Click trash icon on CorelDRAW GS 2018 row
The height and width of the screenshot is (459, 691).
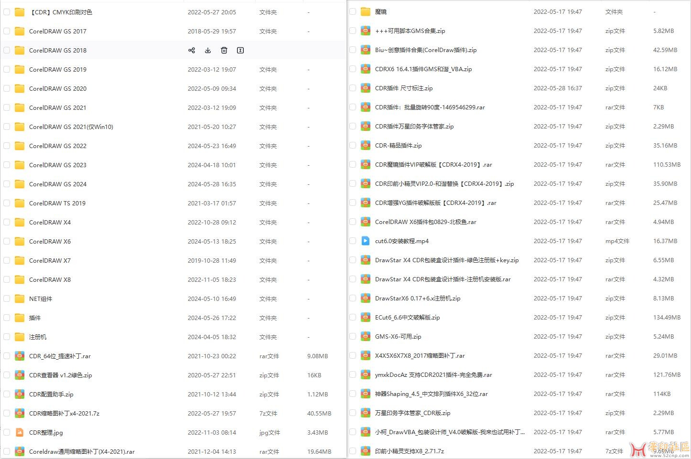224,50
